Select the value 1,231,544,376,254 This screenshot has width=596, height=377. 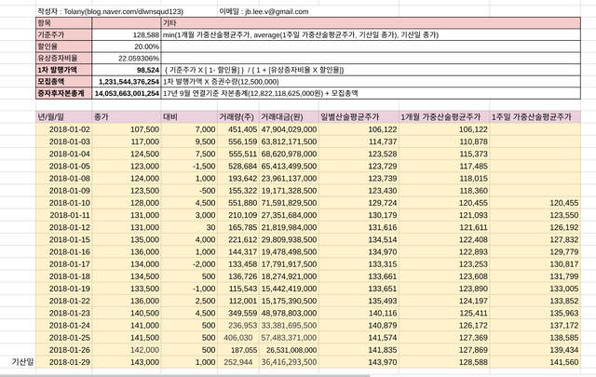(127, 82)
